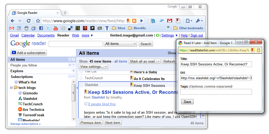This screenshot has width=269, height=134.
Task: Open the What's Hot subscription
Action: (x=27, y=82)
